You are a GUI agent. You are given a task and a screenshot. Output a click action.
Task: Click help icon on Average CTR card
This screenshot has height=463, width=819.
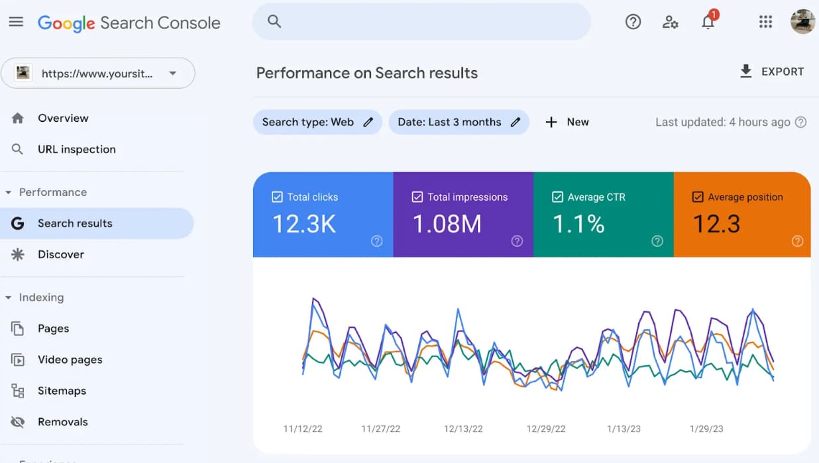[x=657, y=241]
